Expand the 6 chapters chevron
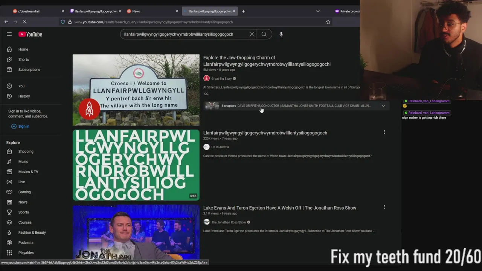 (383, 106)
